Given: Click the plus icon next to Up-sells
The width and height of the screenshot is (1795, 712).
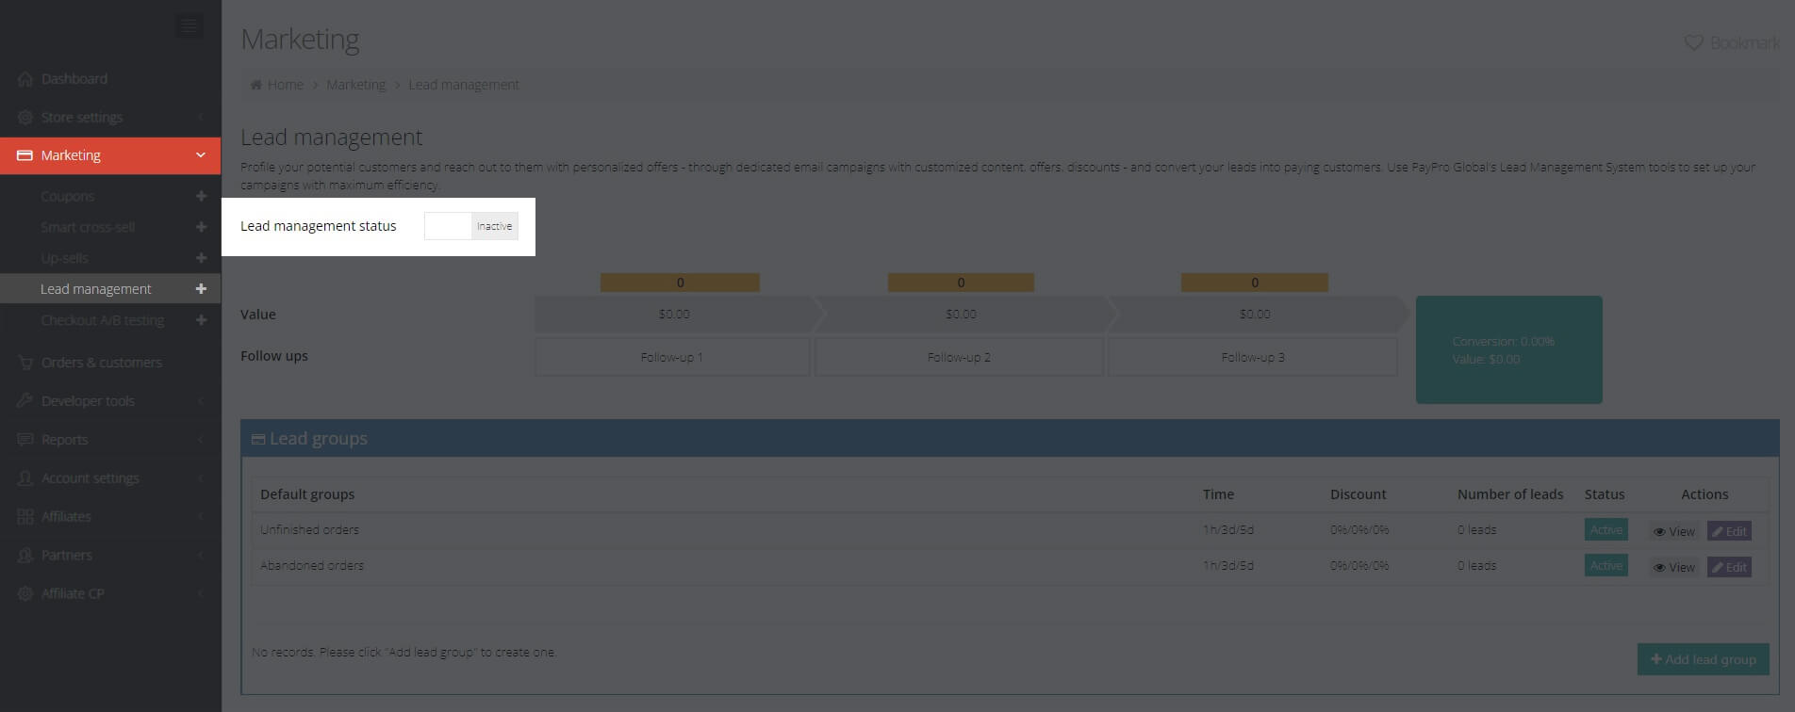Looking at the screenshot, I should click(x=201, y=258).
